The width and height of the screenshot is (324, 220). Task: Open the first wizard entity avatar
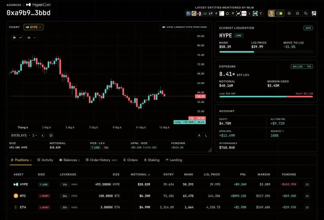[x=188, y=13]
